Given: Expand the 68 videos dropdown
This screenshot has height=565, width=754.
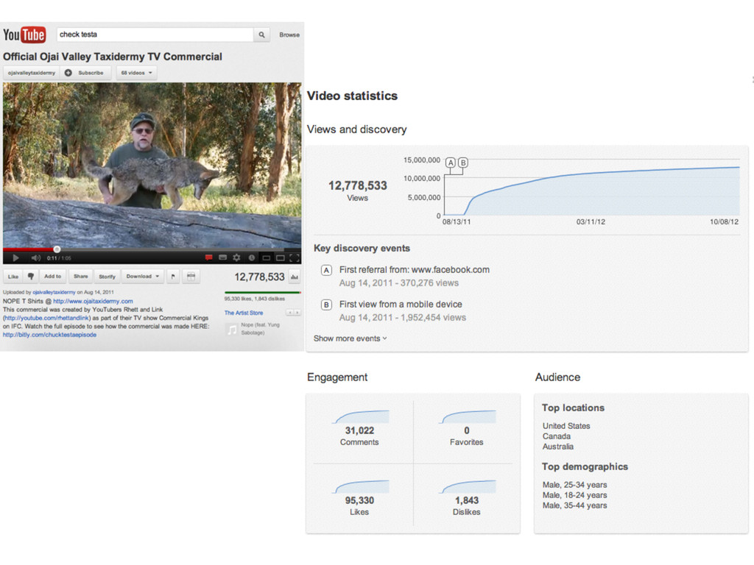Looking at the screenshot, I should point(137,73).
